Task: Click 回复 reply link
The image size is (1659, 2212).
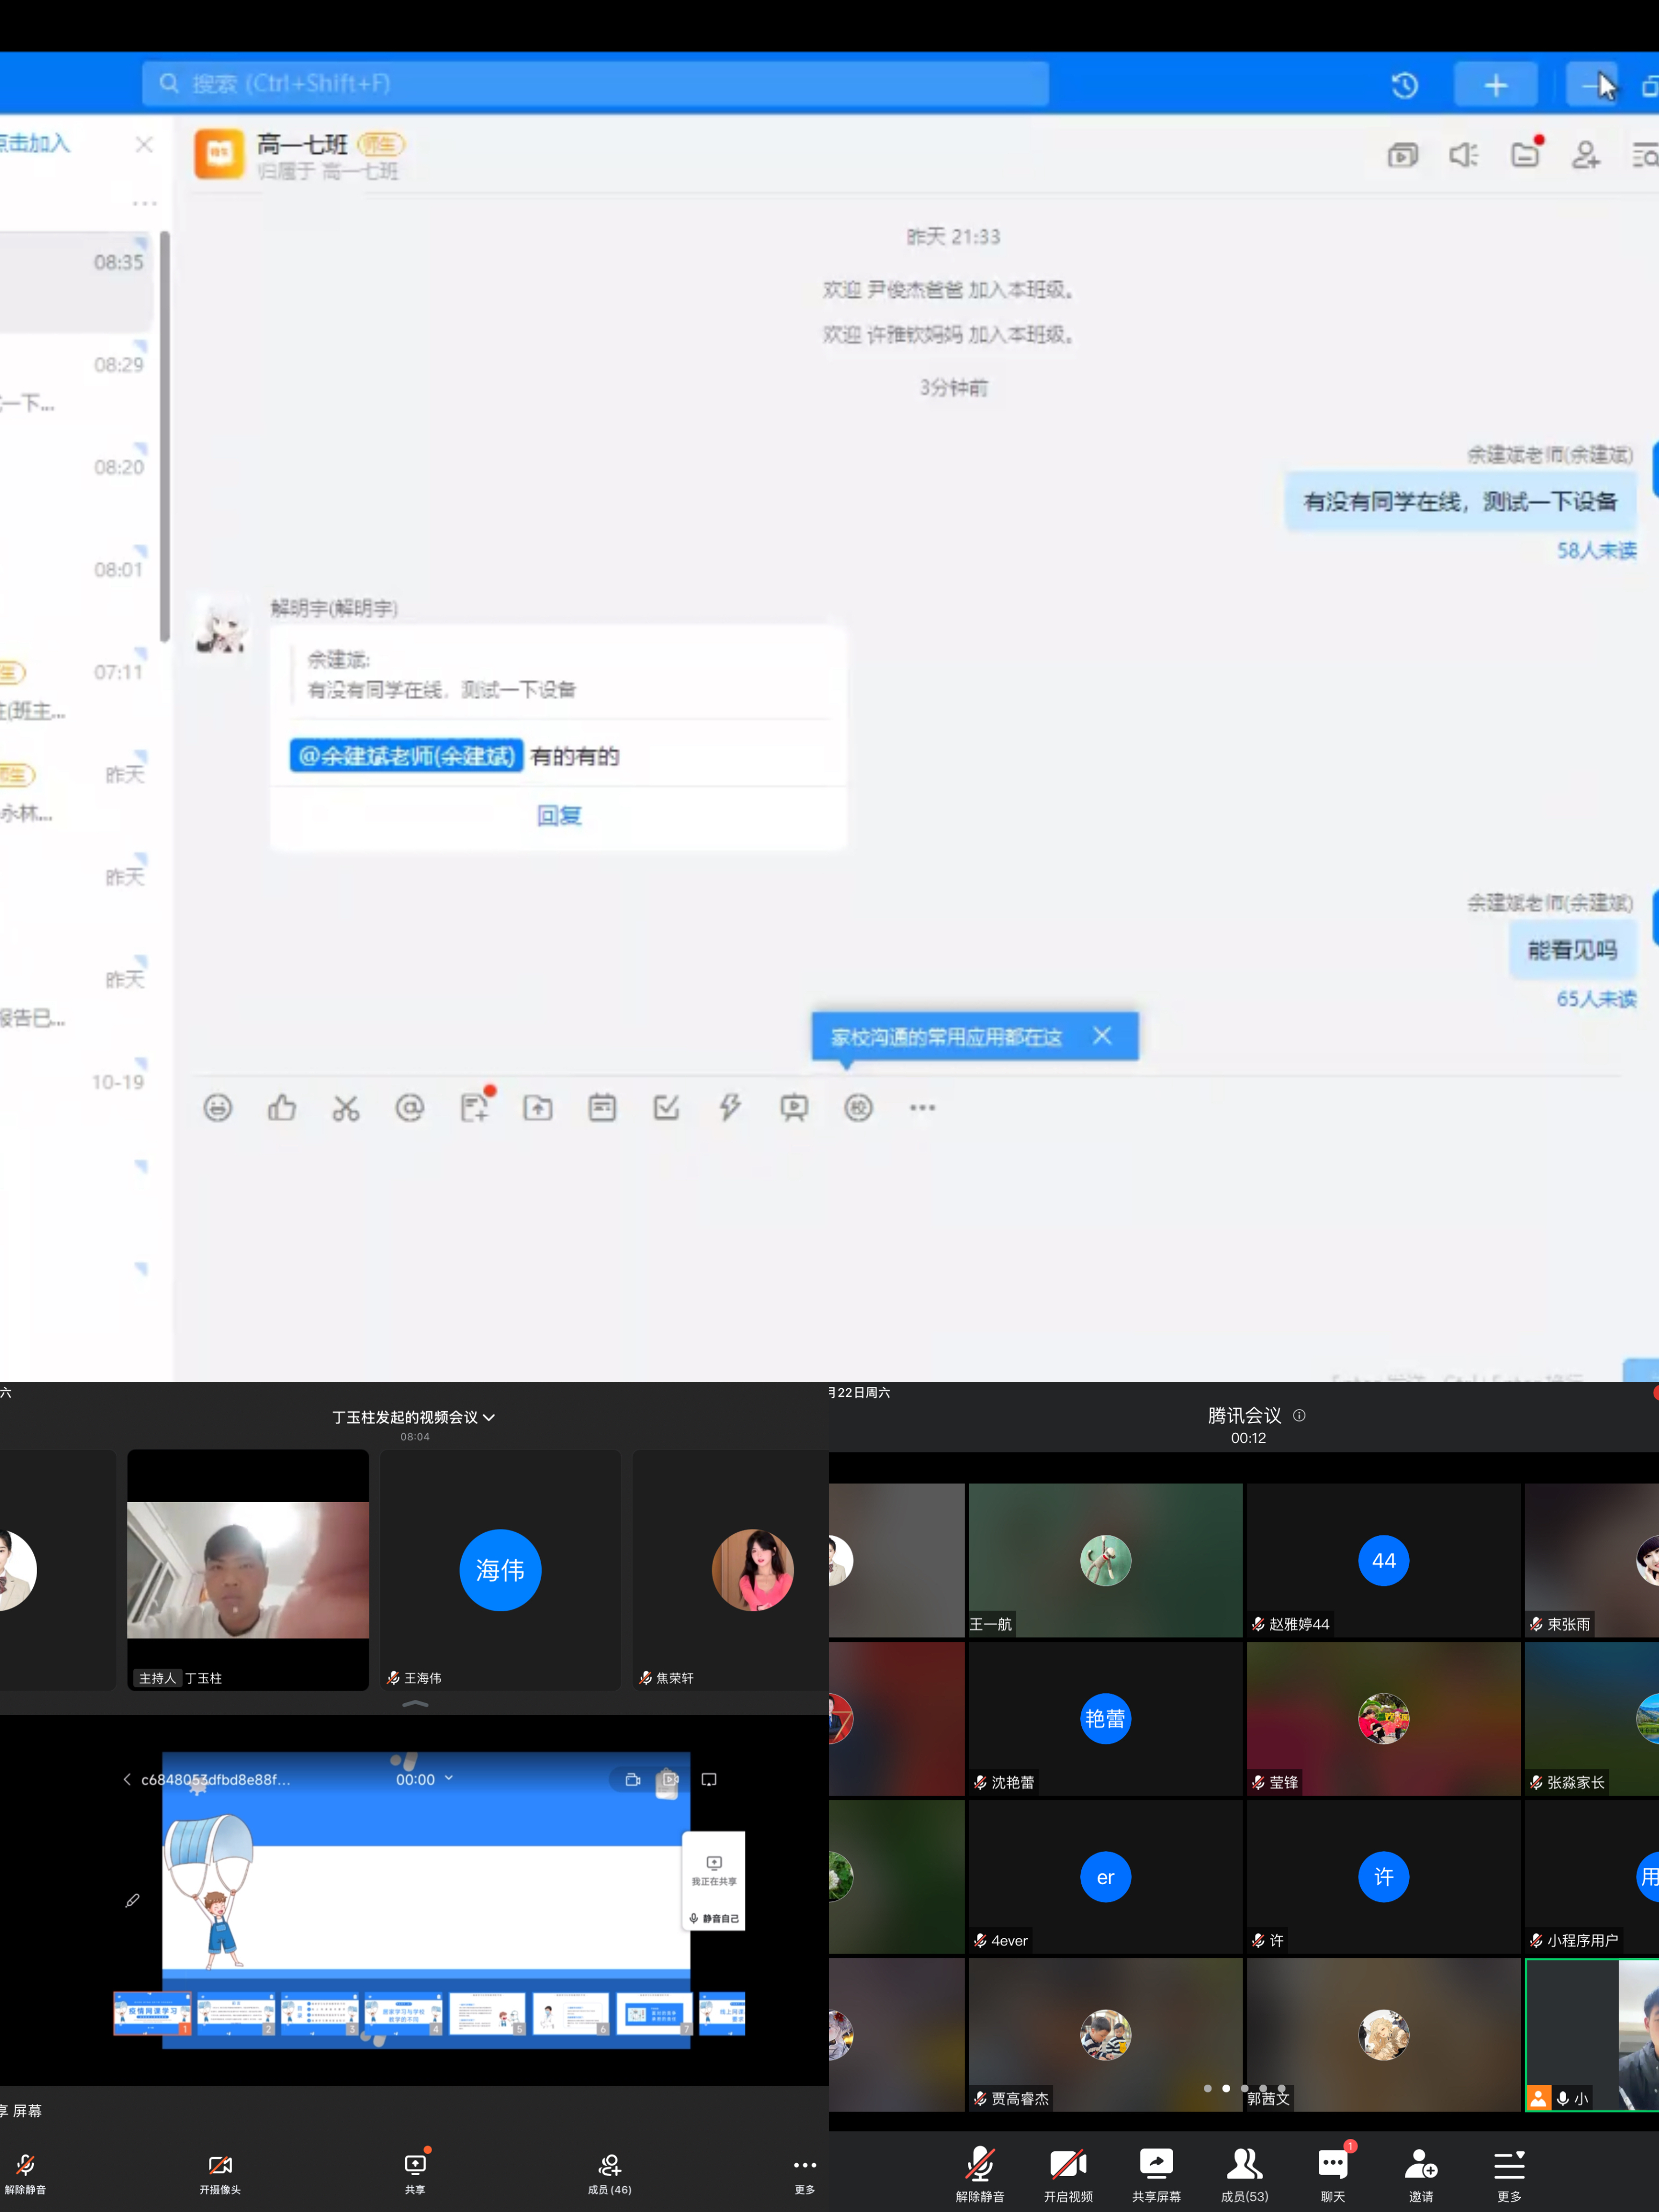Action: click(559, 815)
